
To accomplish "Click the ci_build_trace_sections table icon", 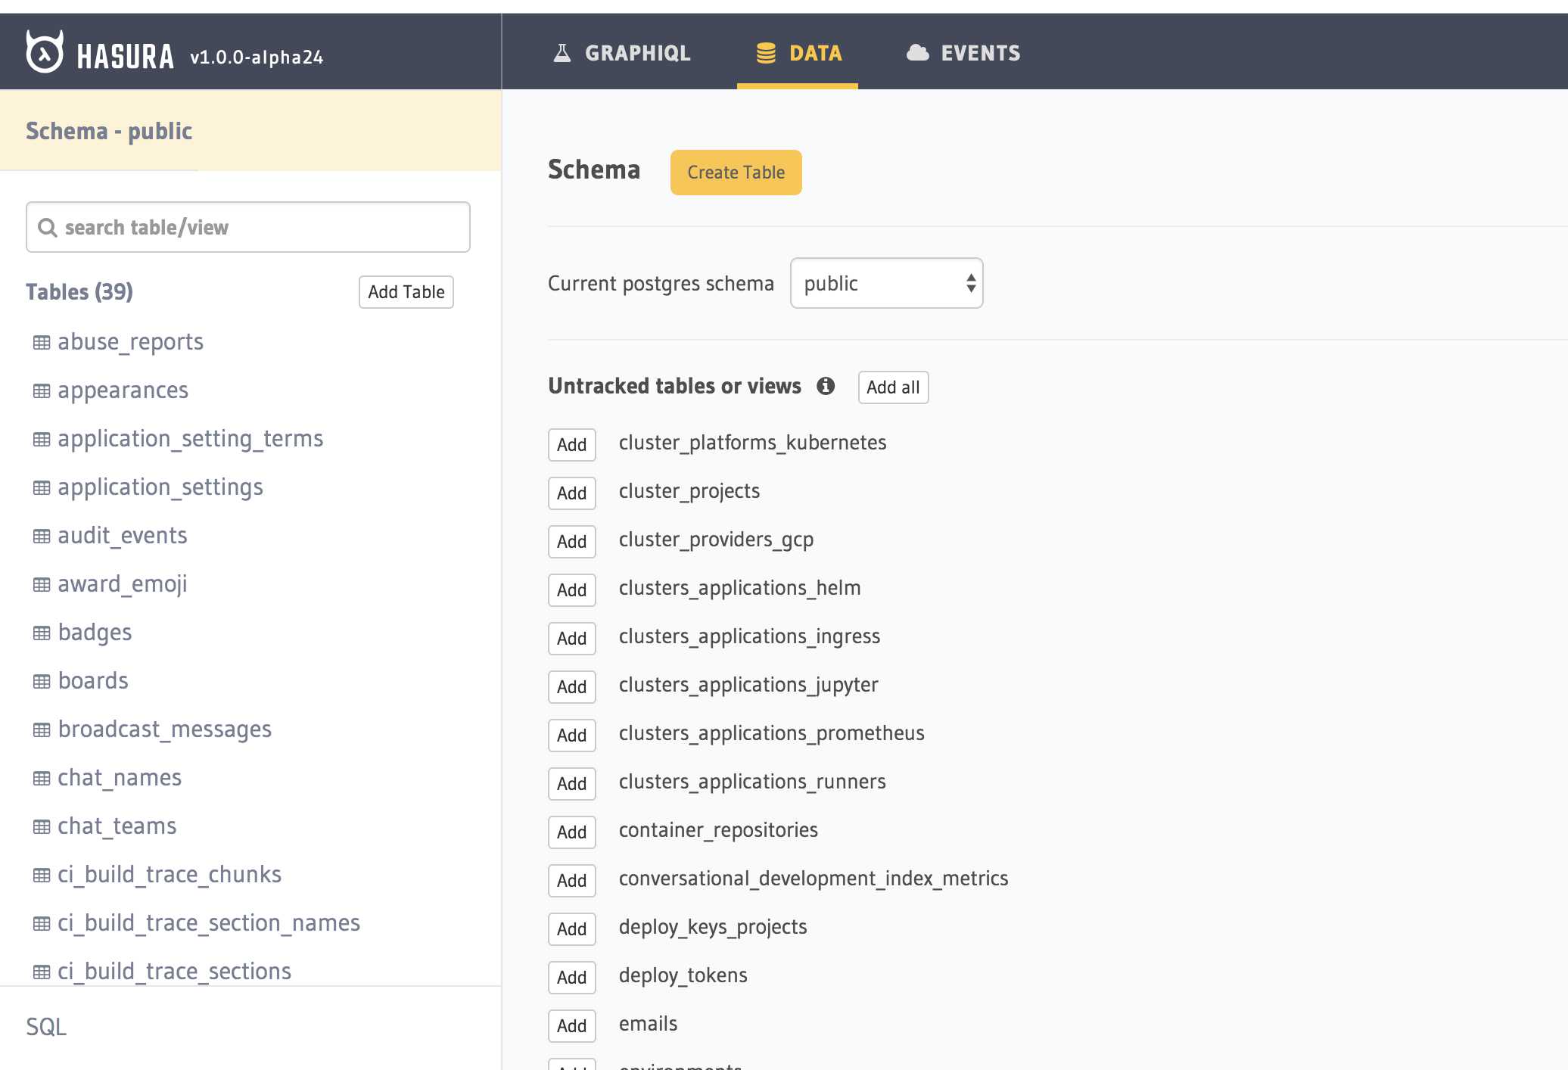I will (42, 972).
